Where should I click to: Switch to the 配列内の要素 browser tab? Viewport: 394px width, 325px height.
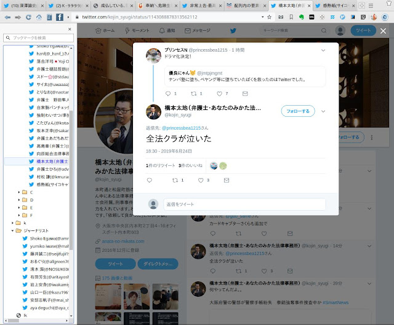pos(246,6)
